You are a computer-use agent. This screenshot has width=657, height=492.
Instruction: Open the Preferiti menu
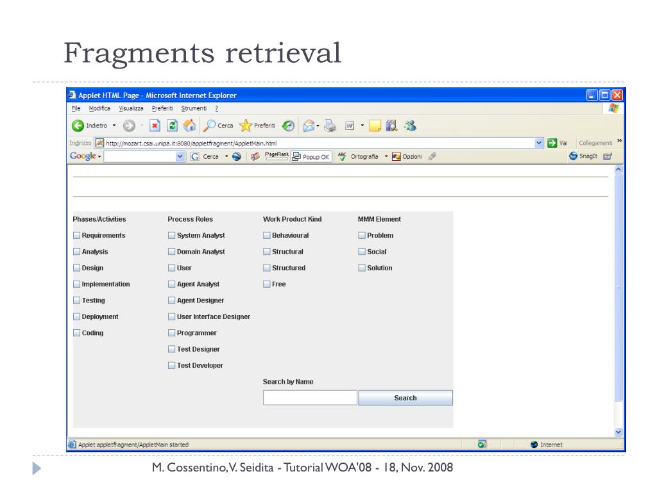point(162,108)
